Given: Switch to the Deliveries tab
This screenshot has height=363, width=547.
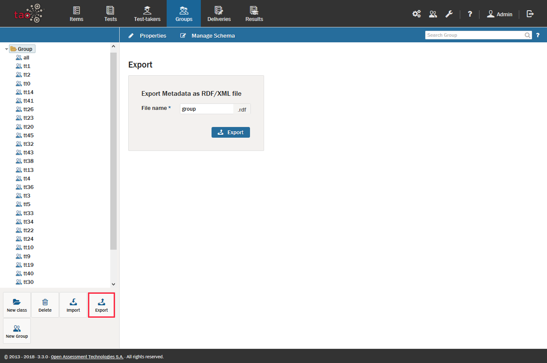Looking at the screenshot, I should click(x=219, y=14).
